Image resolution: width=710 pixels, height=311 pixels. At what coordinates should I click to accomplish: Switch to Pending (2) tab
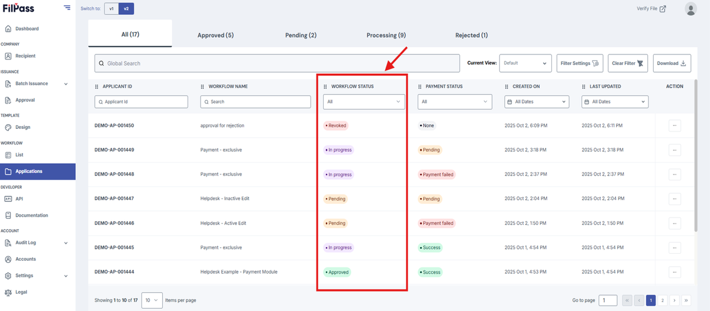pos(301,35)
